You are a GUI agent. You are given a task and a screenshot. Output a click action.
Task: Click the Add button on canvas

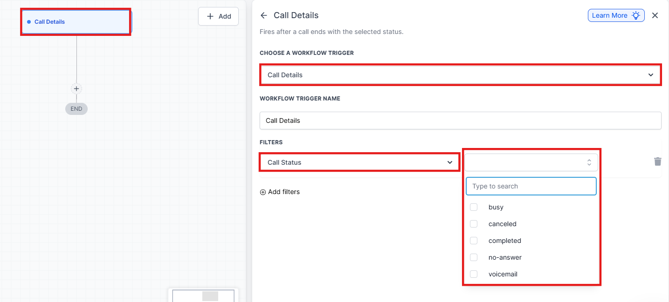(x=218, y=16)
